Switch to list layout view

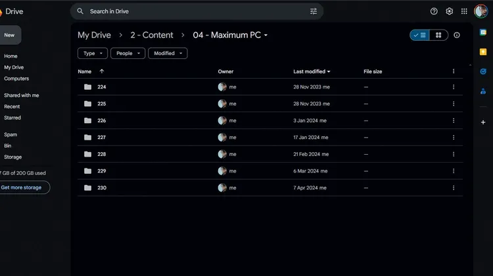pyautogui.click(x=420, y=35)
